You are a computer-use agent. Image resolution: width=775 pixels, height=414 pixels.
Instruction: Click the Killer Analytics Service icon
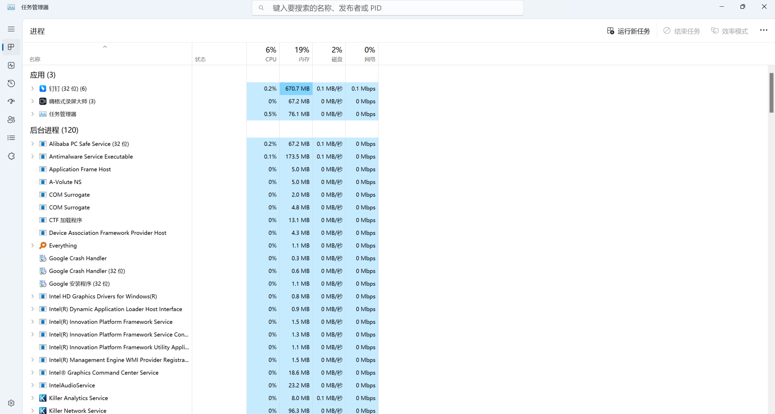(43, 398)
